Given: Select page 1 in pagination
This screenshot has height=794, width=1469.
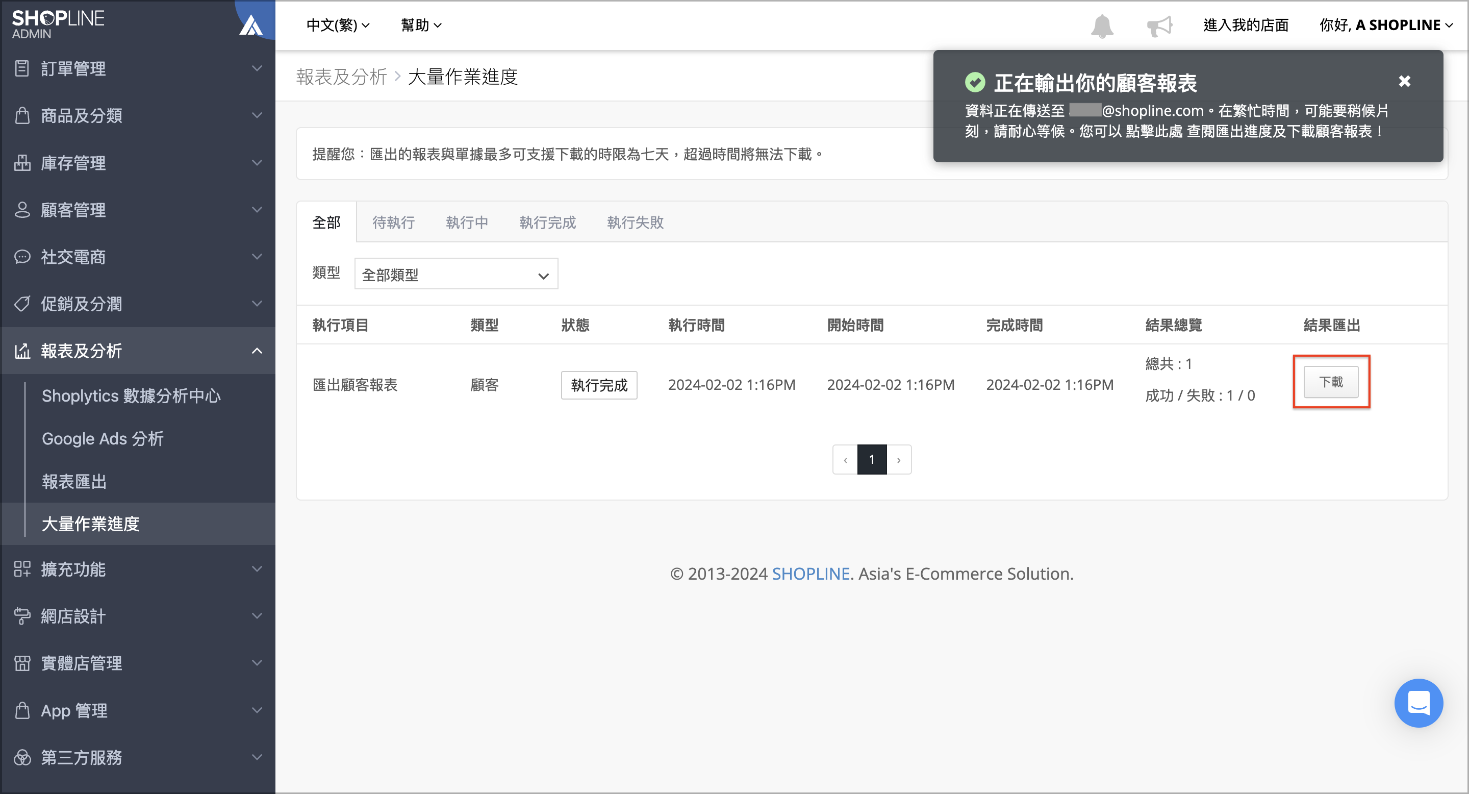Looking at the screenshot, I should point(871,459).
